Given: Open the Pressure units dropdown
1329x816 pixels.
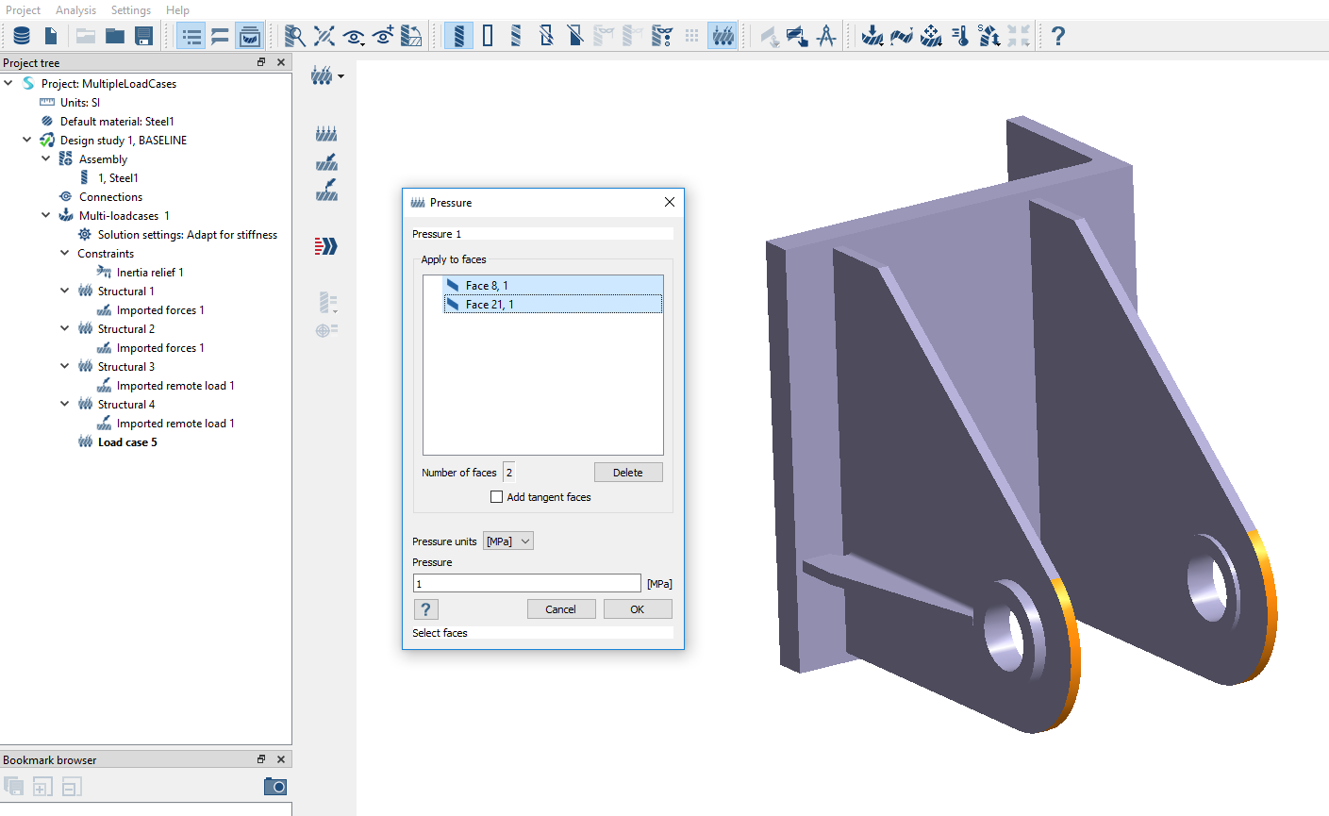Looking at the screenshot, I should [508, 541].
